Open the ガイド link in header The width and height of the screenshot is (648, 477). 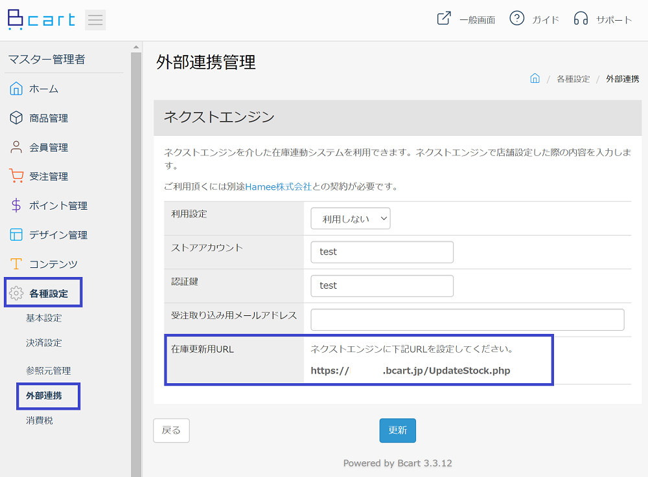point(545,20)
